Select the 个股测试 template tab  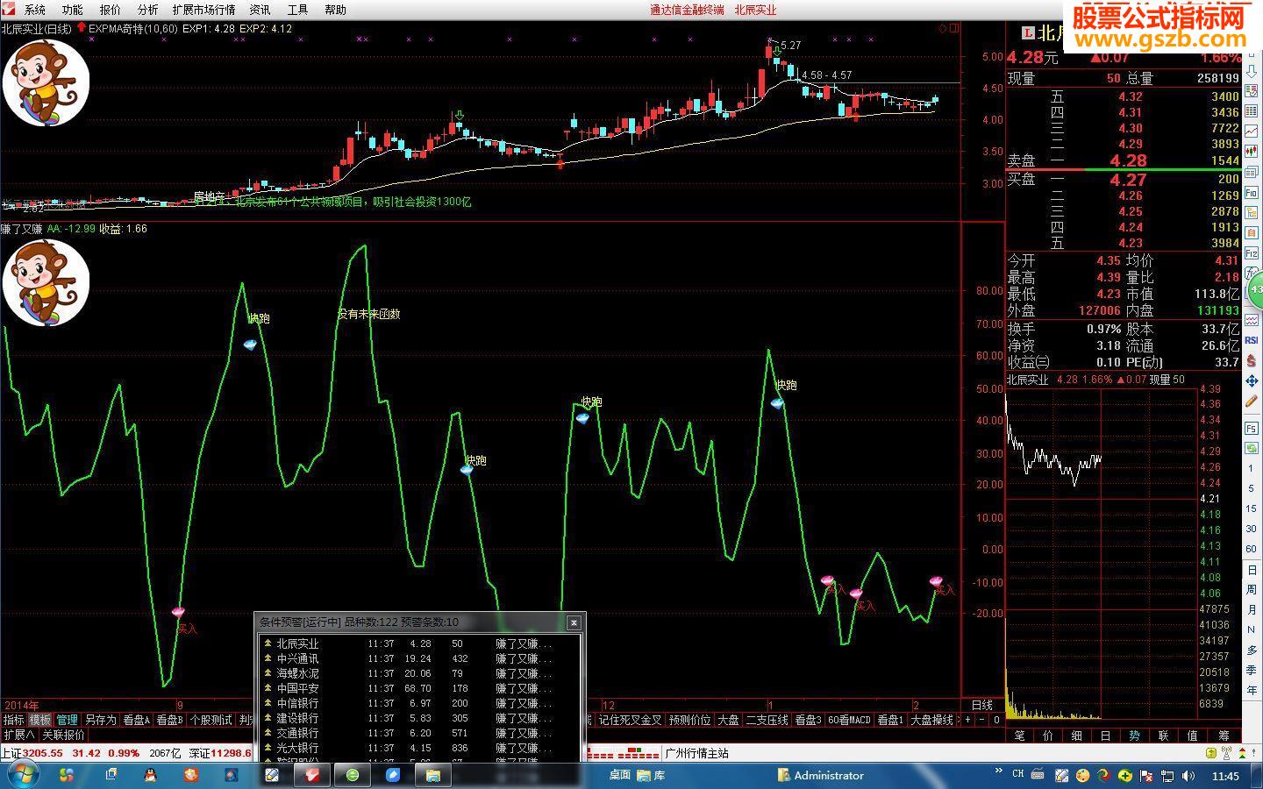tap(210, 720)
